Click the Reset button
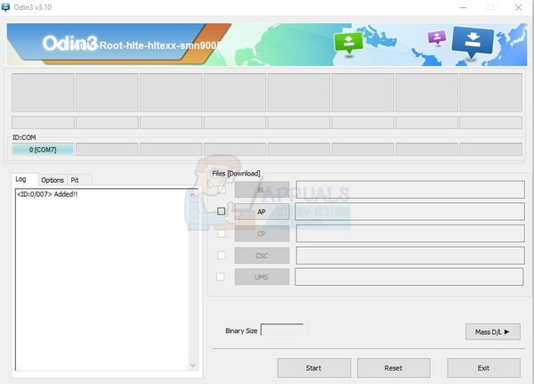The width and height of the screenshot is (534, 384). (393, 368)
